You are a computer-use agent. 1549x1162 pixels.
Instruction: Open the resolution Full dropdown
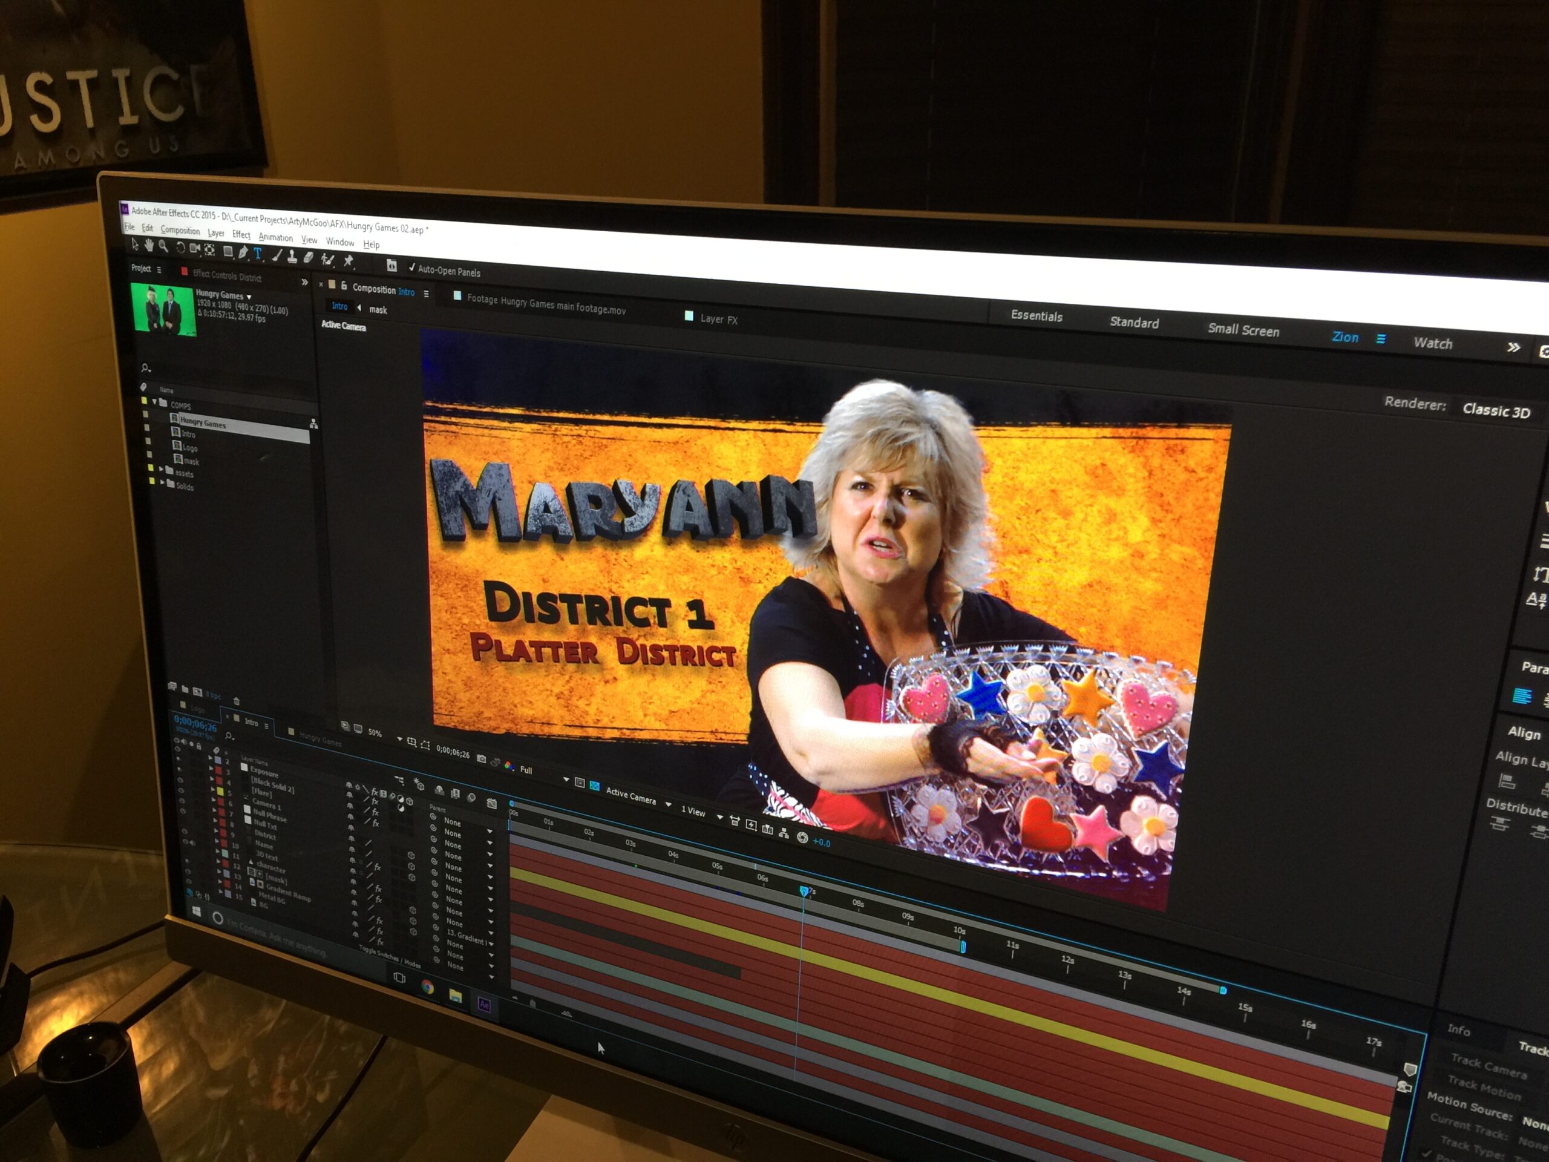(545, 775)
